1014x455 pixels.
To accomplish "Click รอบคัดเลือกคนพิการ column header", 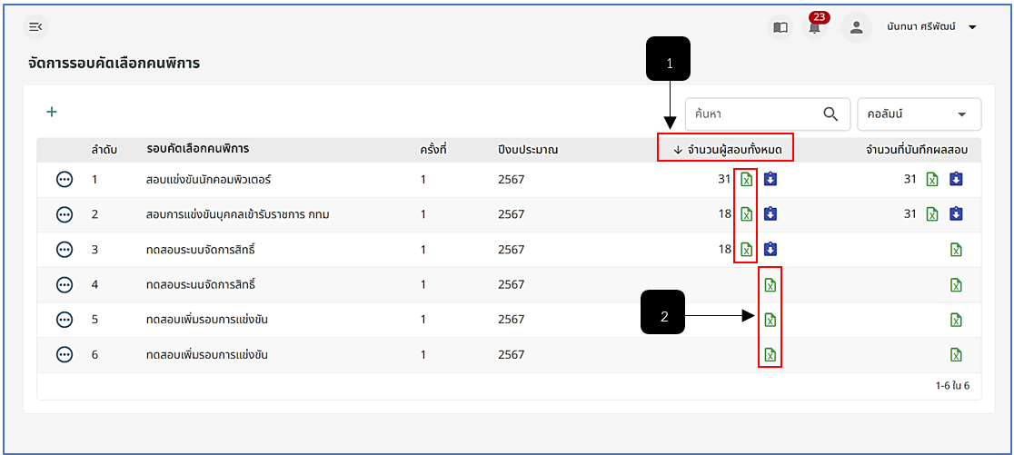I will [198, 149].
